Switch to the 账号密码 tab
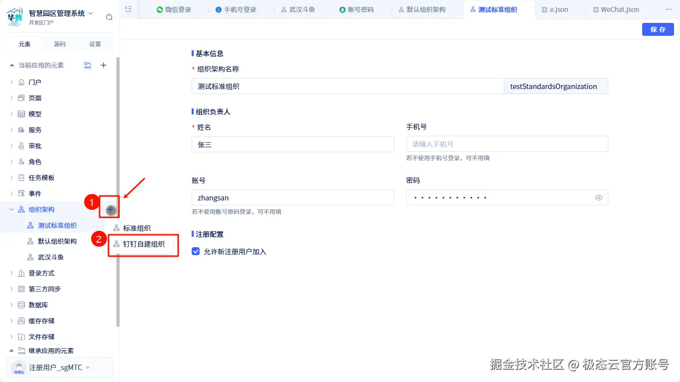The width and height of the screenshot is (680, 382). [356, 9]
